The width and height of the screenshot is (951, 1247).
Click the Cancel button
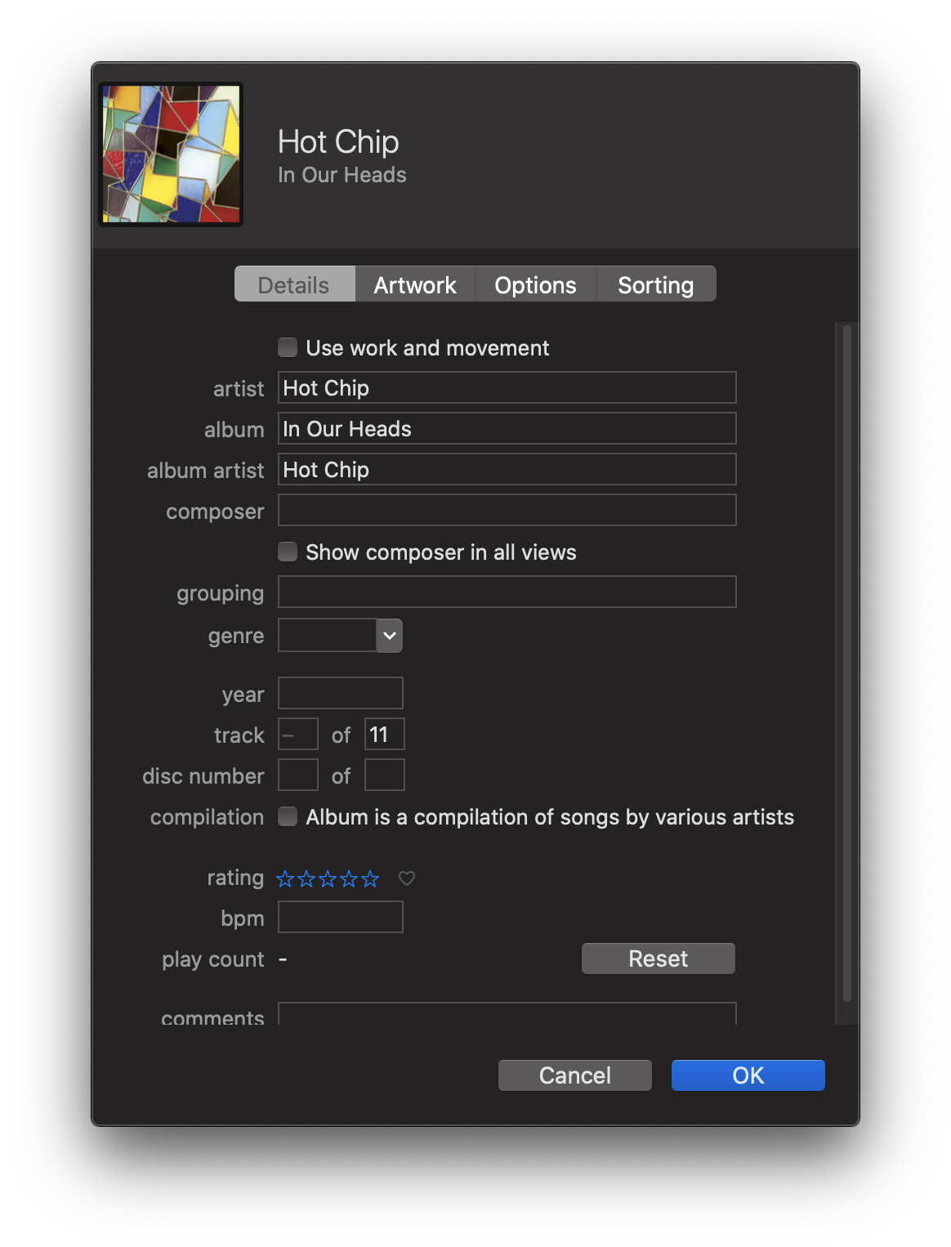(575, 1075)
